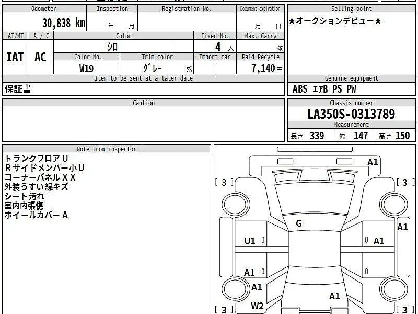Viewport: 418px width, 314px height.
Task: Click the IAT transmission cell
Action: (x=15, y=57)
